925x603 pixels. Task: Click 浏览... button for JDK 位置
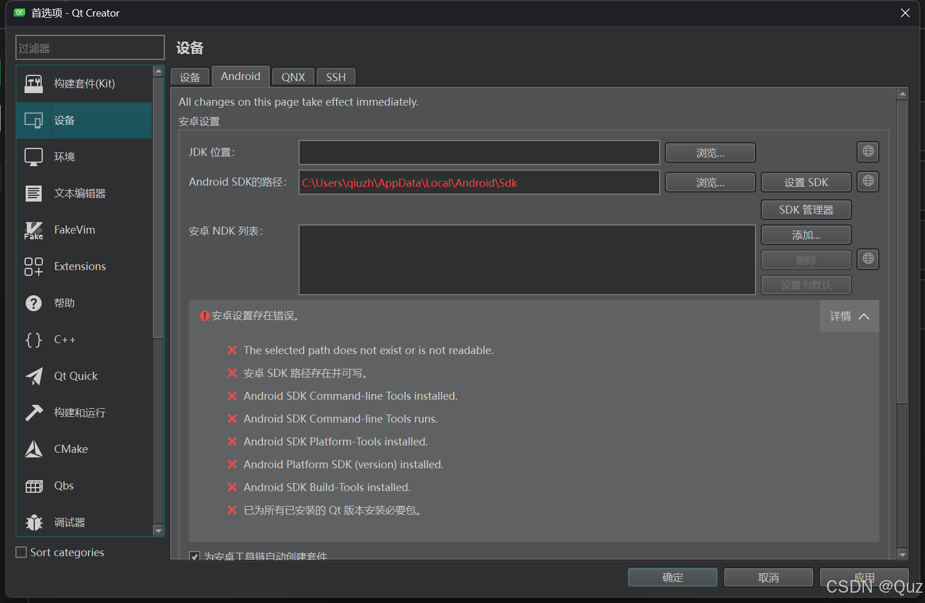tap(710, 152)
